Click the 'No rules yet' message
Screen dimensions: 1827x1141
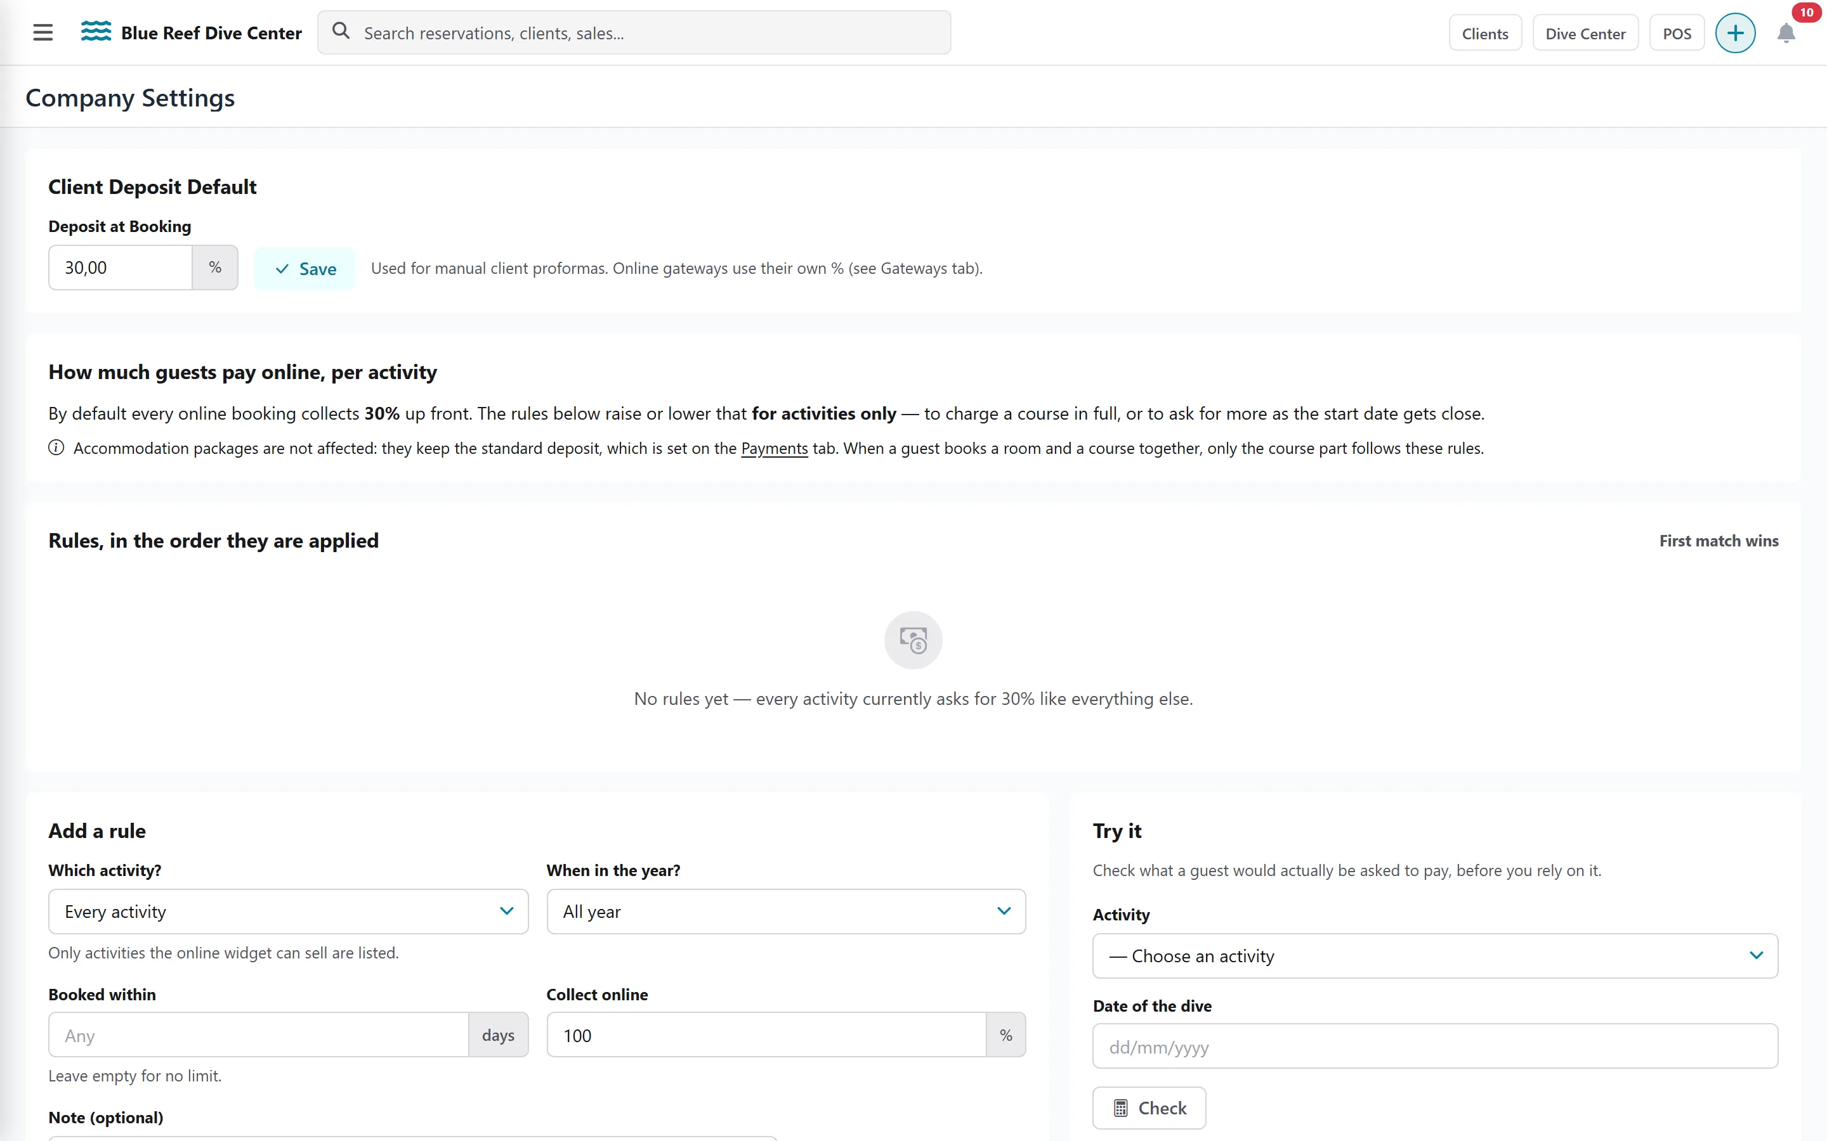(x=913, y=699)
